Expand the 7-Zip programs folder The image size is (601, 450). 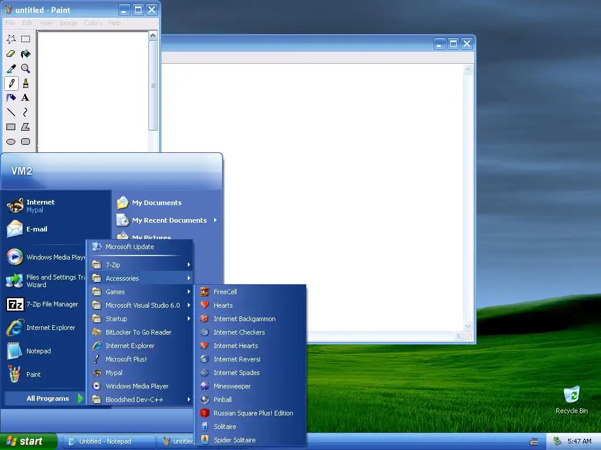[x=141, y=265]
